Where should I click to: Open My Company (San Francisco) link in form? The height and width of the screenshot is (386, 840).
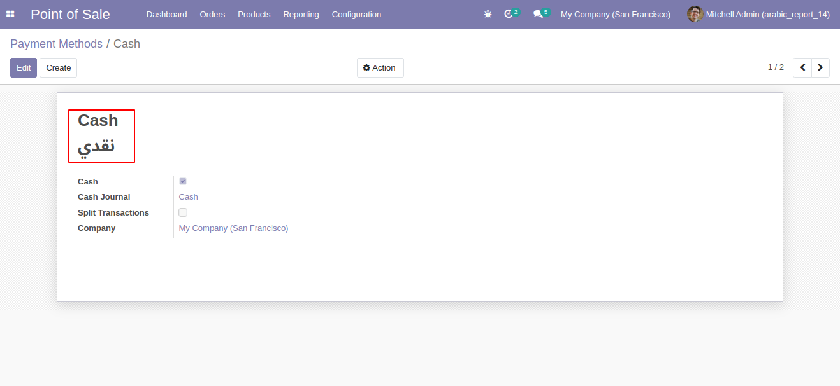[x=234, y=228]
